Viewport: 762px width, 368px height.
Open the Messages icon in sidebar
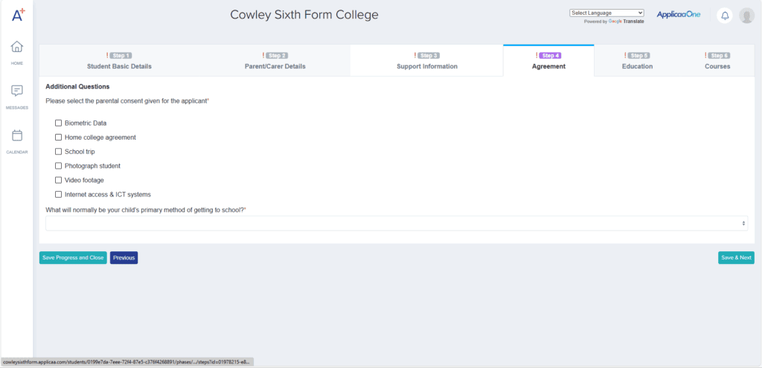coord(17,91)
